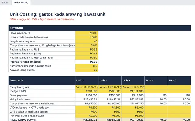Select the gulong wear cost cell ₱0.45
Screen dimensions: 195x121
[x=87, y=54]
